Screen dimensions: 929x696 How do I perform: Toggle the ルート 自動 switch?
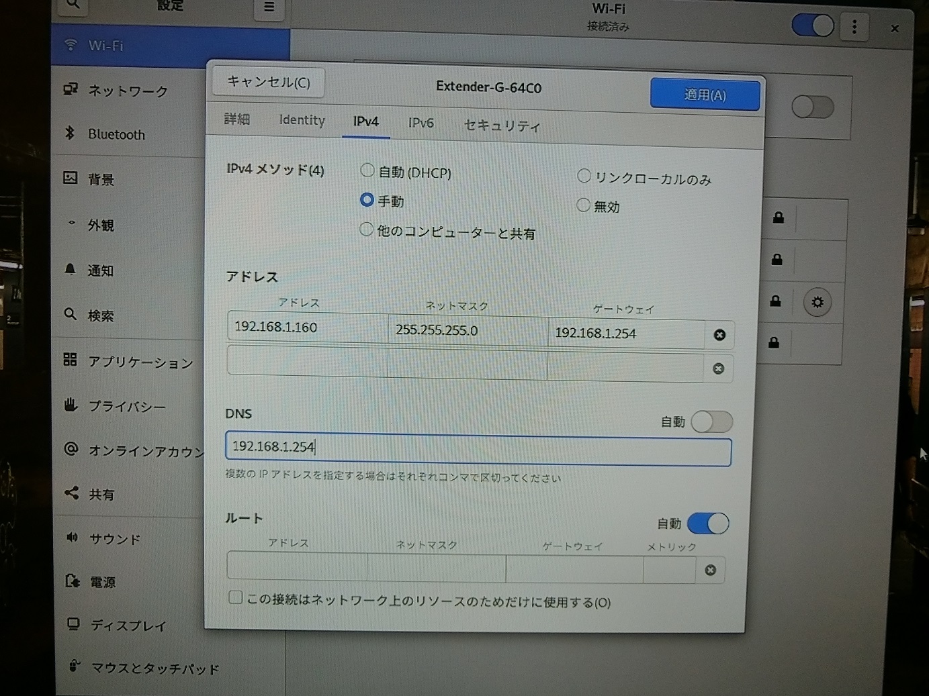[x=708, y=524]
